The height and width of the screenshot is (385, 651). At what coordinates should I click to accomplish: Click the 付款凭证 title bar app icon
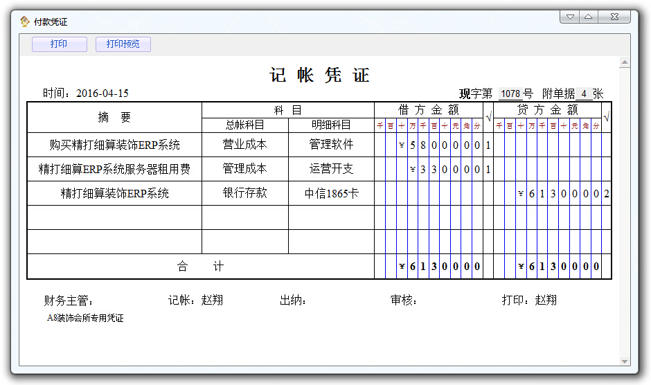pyautogui.click(x=24, y=21)
